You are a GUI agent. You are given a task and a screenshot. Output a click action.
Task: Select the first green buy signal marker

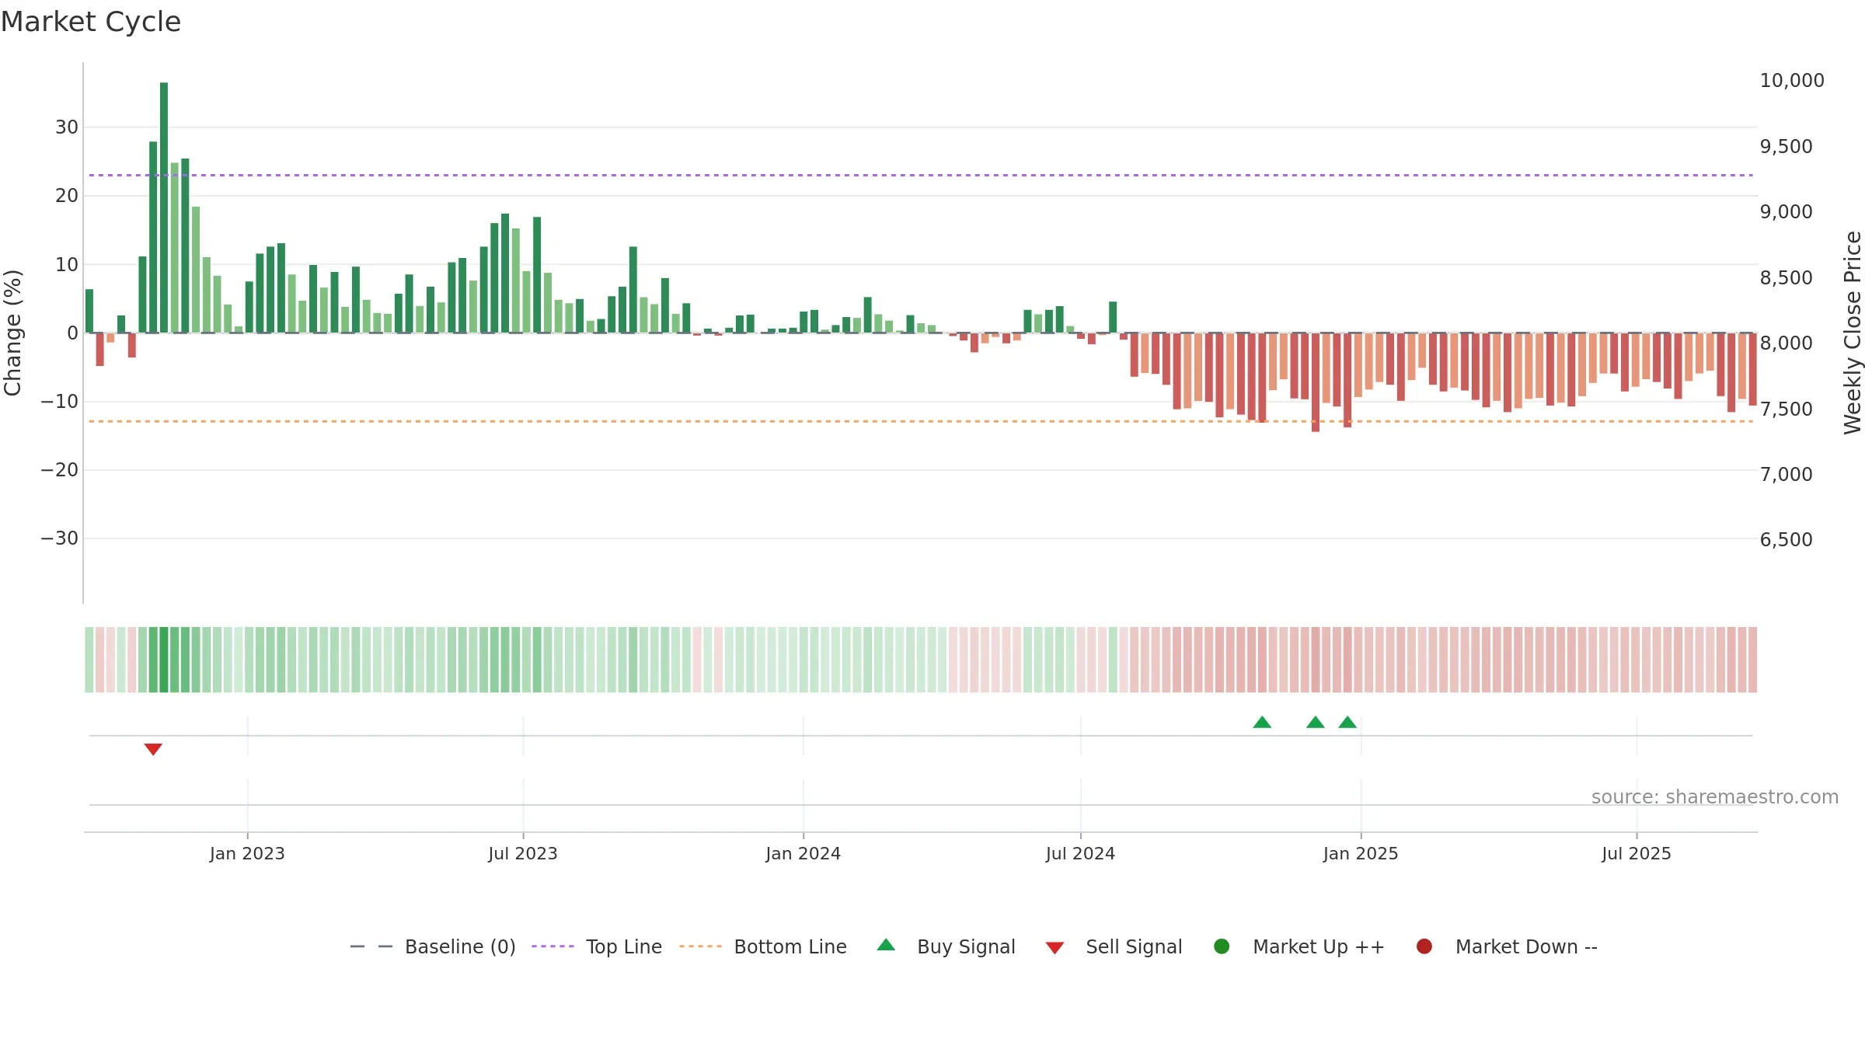pos(1262,722)
